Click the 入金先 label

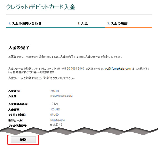point(13,96)
